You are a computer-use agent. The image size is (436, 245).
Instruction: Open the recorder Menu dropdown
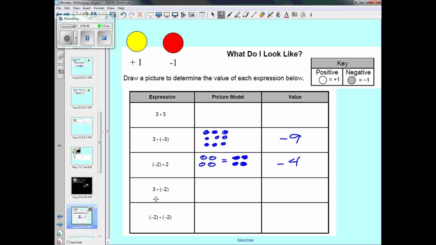[68, 26]
